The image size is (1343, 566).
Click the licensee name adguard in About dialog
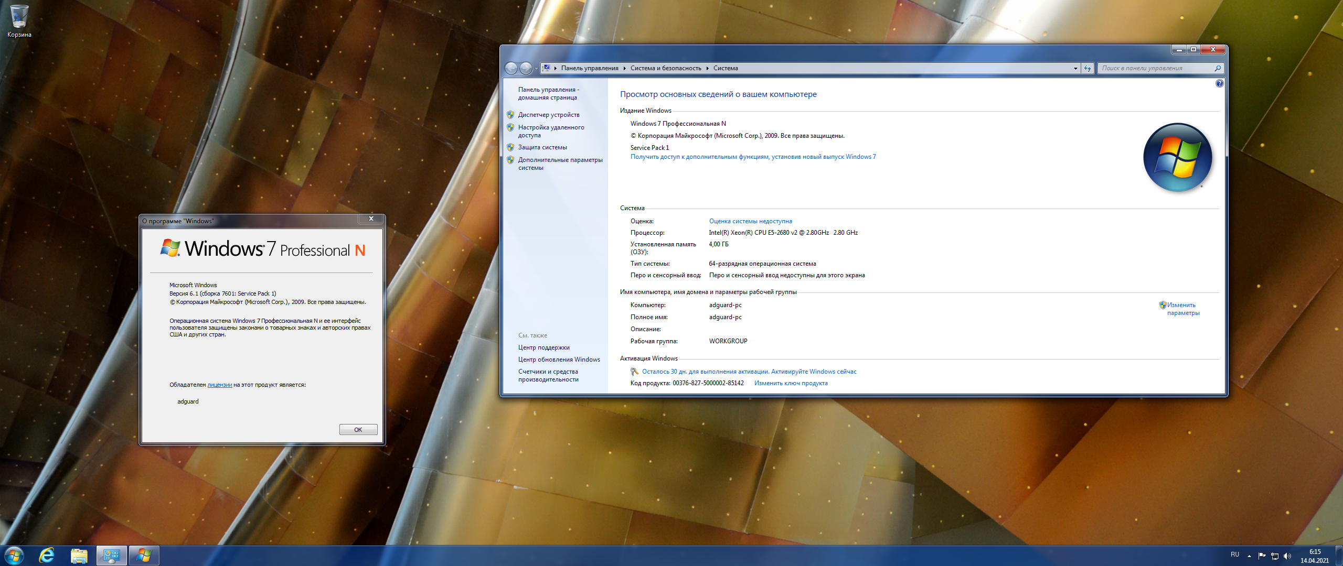pos(188,401)
